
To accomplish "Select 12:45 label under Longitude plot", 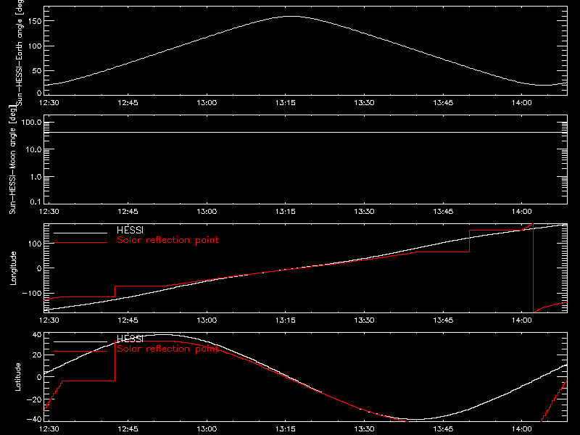I will 128,320.
